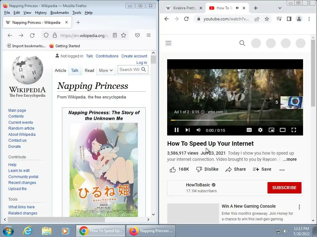This screenshot has height=237, width=317.
Task: Toggle Chrome side panel
Action: (x=289, y=19)
